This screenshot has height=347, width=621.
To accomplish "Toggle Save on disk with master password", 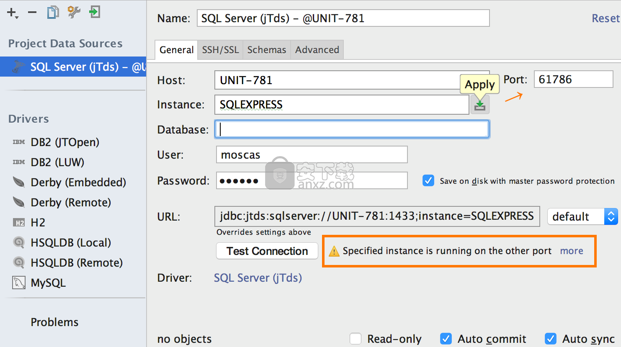I will pyautogui.click(x=428, y=181).
